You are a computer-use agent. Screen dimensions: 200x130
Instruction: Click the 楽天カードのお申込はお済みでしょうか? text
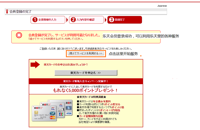click(66, 64)
